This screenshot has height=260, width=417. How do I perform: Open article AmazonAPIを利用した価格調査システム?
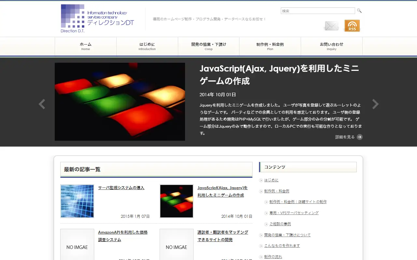click(123, 236)
